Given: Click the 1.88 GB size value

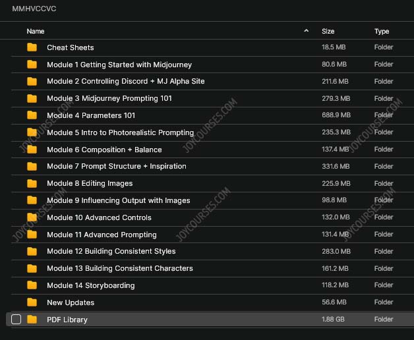Looking at the screenshot, I should pyautogui.click(x=333, y=320).
